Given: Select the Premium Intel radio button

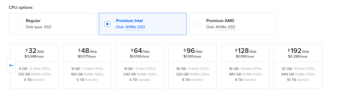Looking at the screenshot, I should point(107,24).
